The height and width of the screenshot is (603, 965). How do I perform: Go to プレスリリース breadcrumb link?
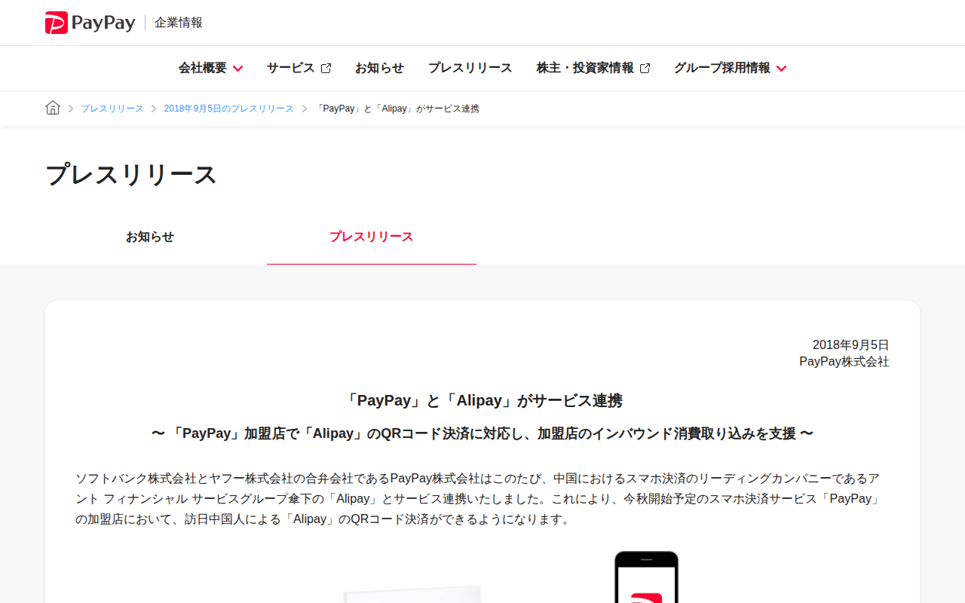click(112, 109)
